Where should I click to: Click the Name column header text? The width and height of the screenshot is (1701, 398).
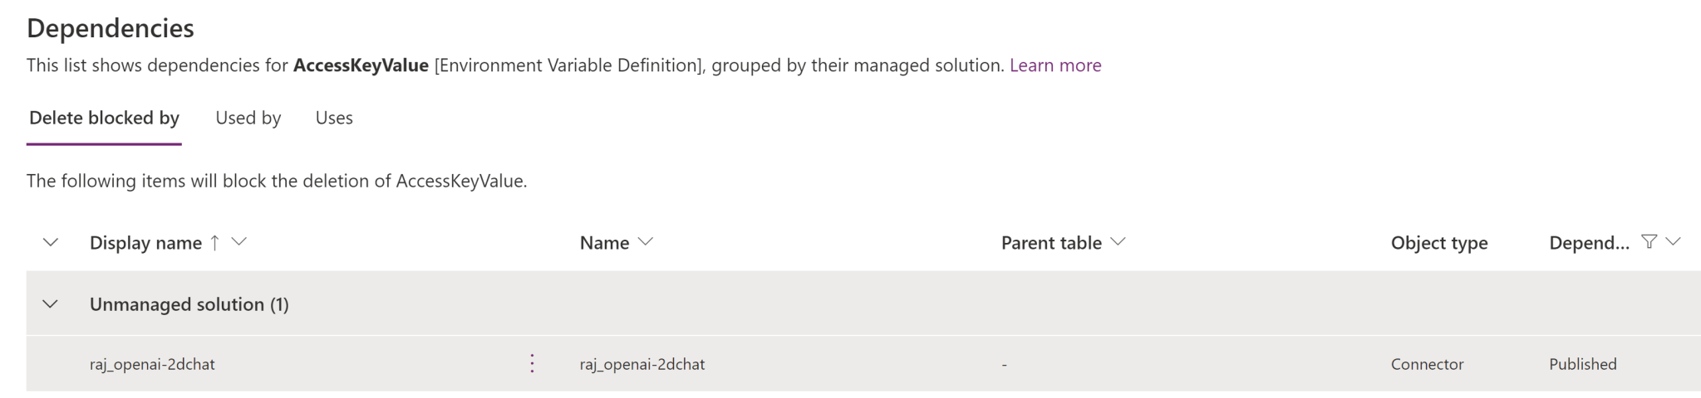[x=604, y=243]
